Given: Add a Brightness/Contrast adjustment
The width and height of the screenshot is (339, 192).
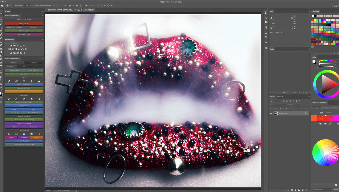Looking at the screenshot, I should point(11,46).
